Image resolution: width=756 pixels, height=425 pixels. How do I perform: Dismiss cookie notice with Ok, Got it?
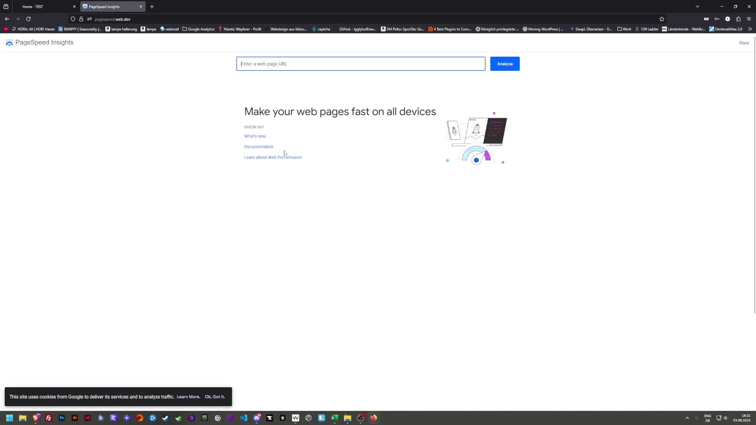click(x=215, y=397)
